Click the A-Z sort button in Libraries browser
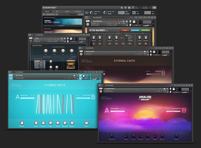Viewport: 201px width, 148px height. (x=57, y=14)
